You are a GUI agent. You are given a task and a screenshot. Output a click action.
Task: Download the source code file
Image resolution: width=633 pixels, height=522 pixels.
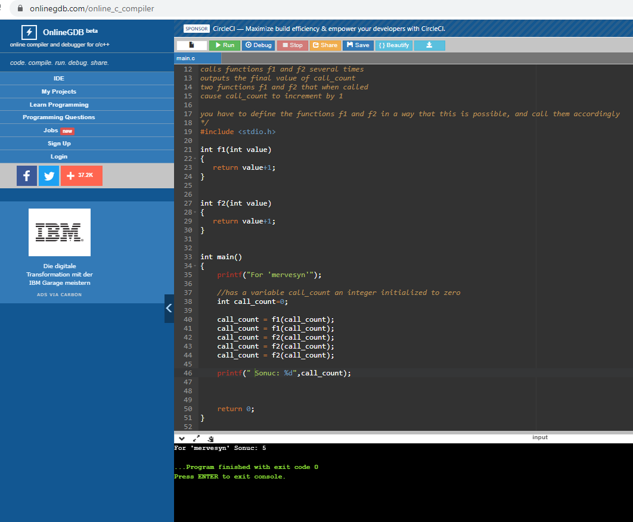tap(430, 45)
